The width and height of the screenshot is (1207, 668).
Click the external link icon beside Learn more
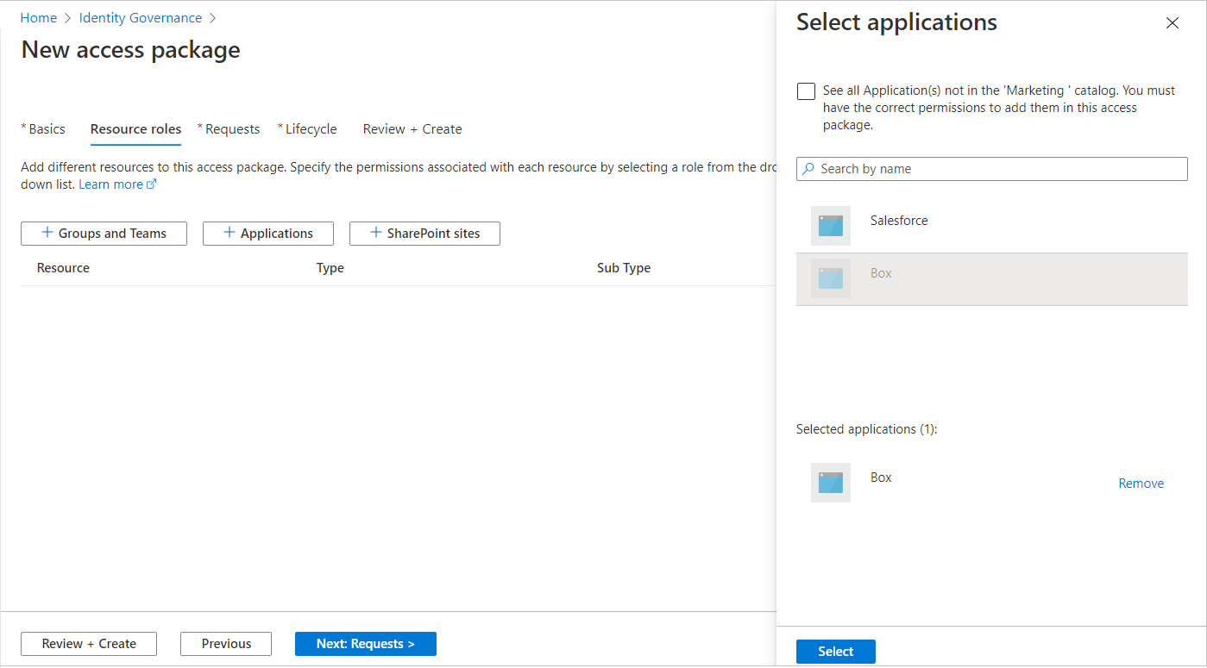click(x=152, y=184)
